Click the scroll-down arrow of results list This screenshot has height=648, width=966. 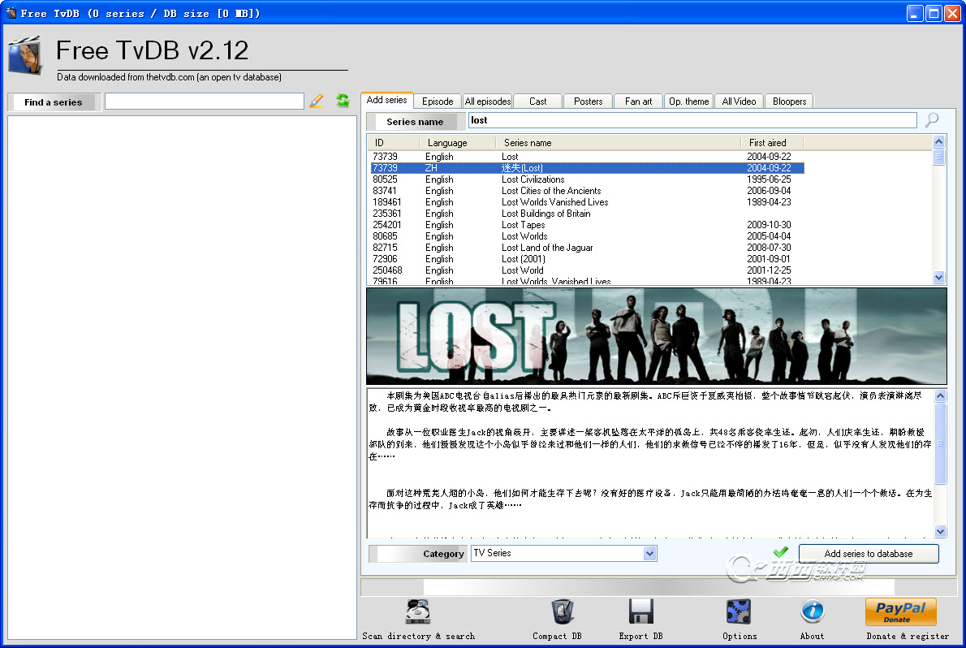[939, 278]
